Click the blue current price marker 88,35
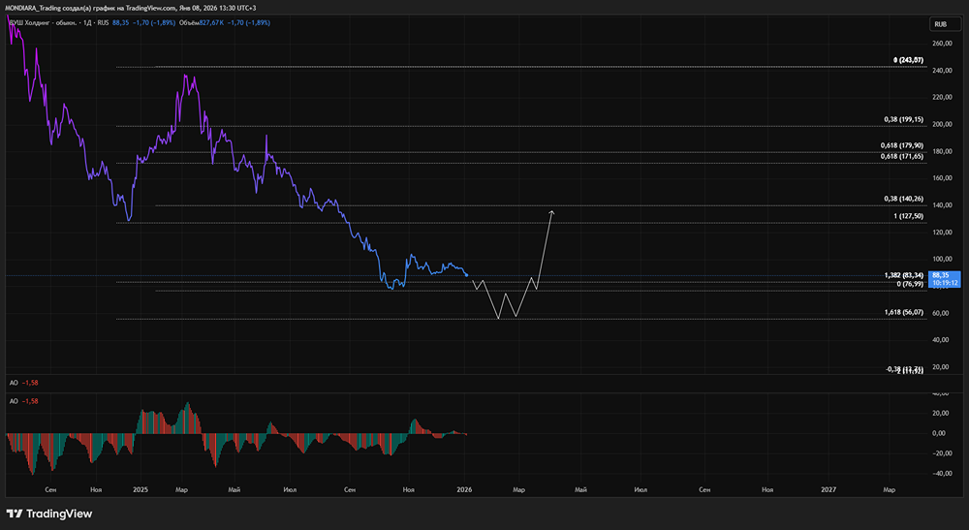Screen dimensions: 969x530 pyautogui.click(x=940, y=276)
